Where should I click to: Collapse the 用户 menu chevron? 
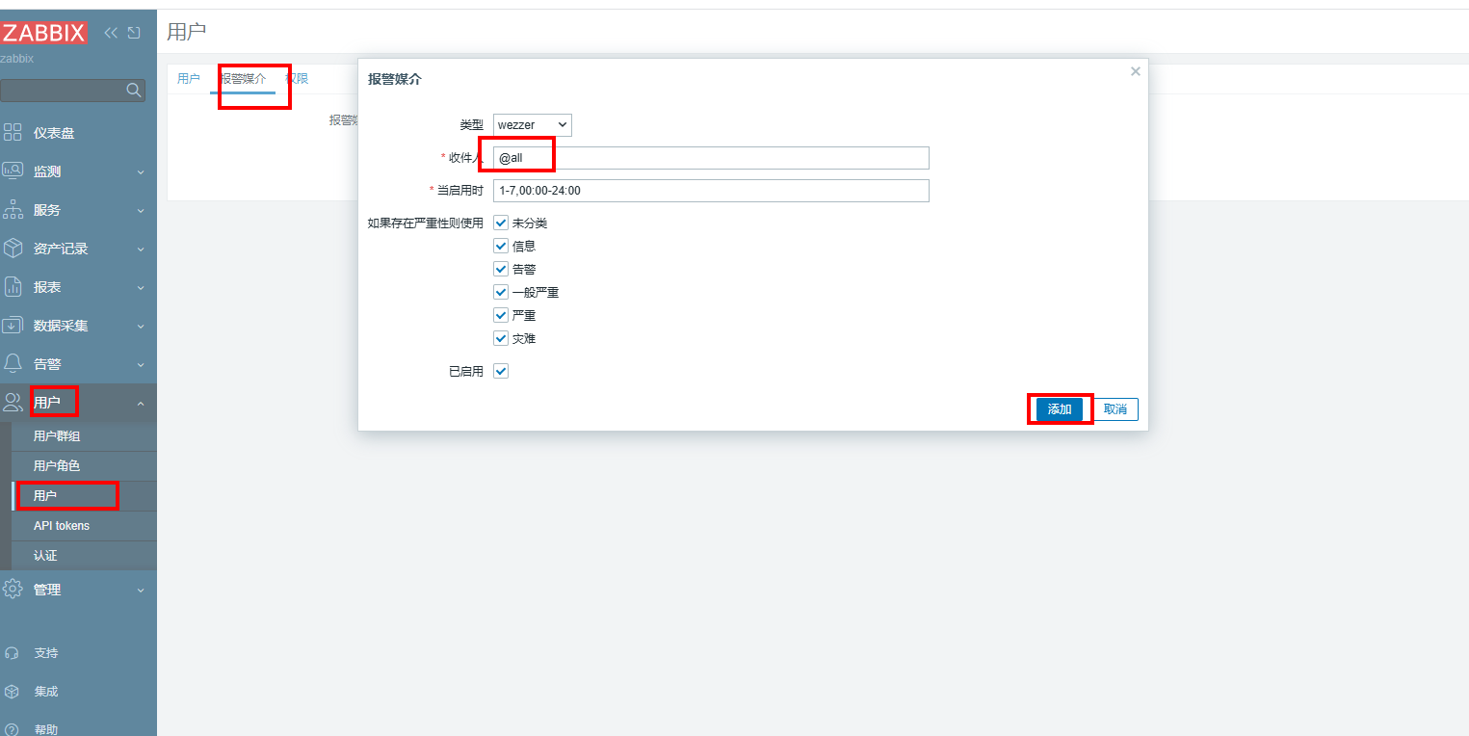click(141, 404)
